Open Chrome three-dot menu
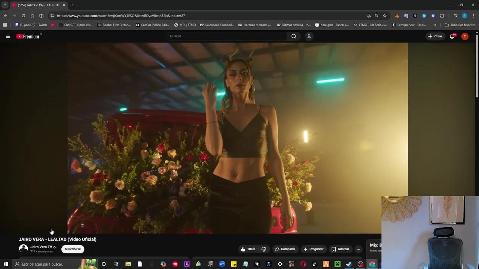479x269 pixels. click(474, 16)
